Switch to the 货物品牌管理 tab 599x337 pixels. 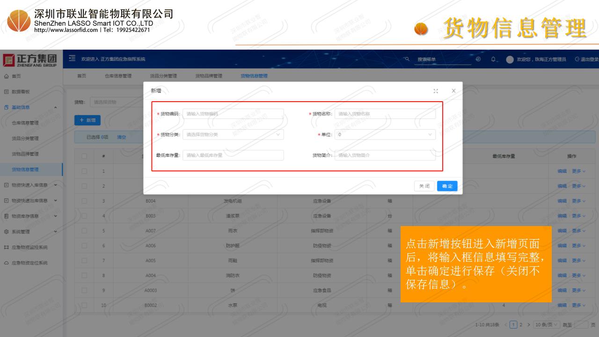click(x=209, y=76)
